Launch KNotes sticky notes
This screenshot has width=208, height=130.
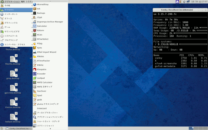[x=41, y=56]
